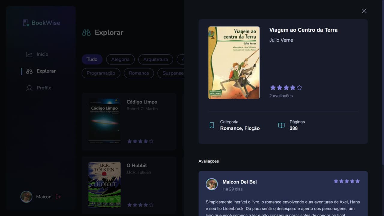
Task: Click the bookmark icon above Categoria label
Action: [x=212, y=125]
